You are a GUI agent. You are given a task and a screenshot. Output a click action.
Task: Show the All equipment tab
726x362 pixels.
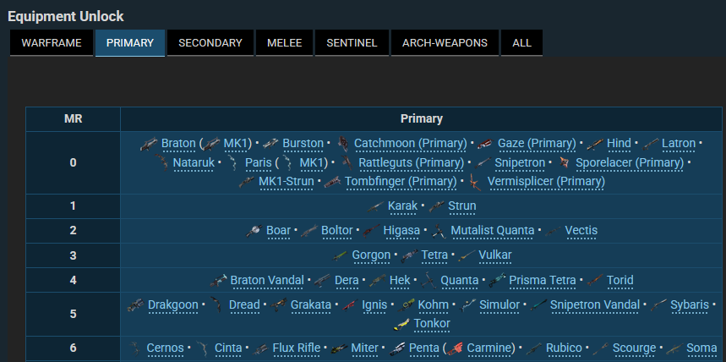[x=521, y=43]
